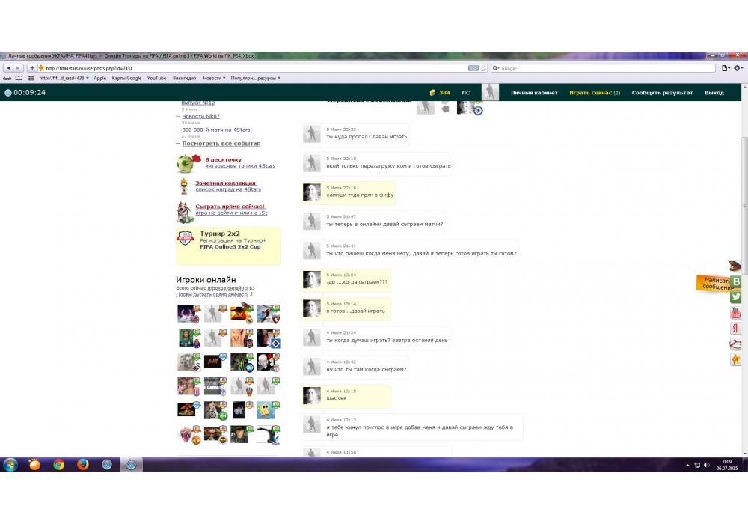This screenshot has width=748, height=524.
Task: Click the Twitter share icon
Action: click(x=736, y=297)
